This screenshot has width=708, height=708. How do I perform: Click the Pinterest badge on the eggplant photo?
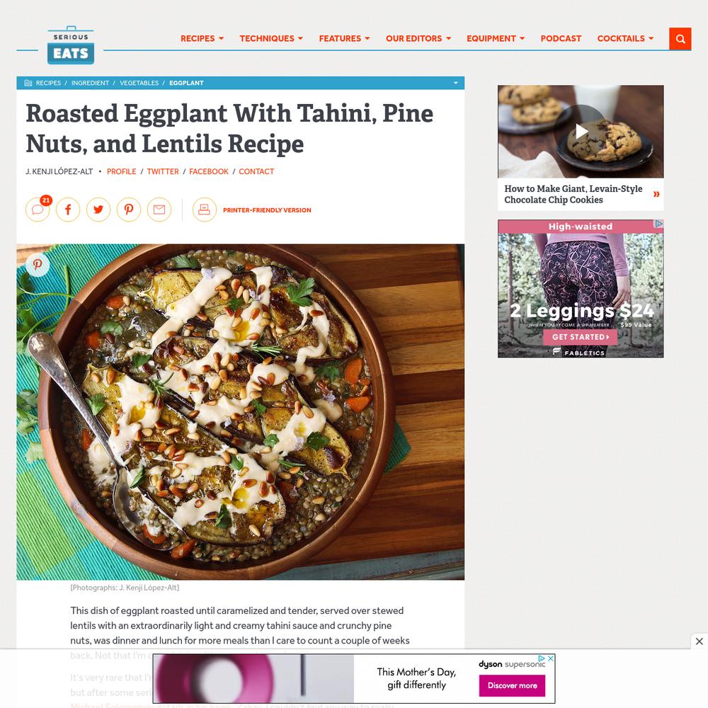pyautogui.click(x=38, y=265)
